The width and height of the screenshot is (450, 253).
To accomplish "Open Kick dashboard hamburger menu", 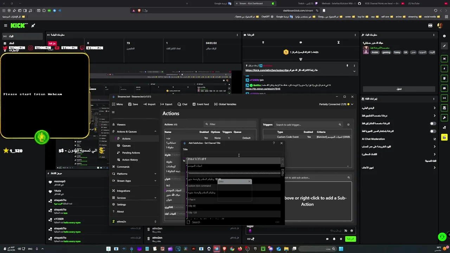I will [x=6, y=25].
